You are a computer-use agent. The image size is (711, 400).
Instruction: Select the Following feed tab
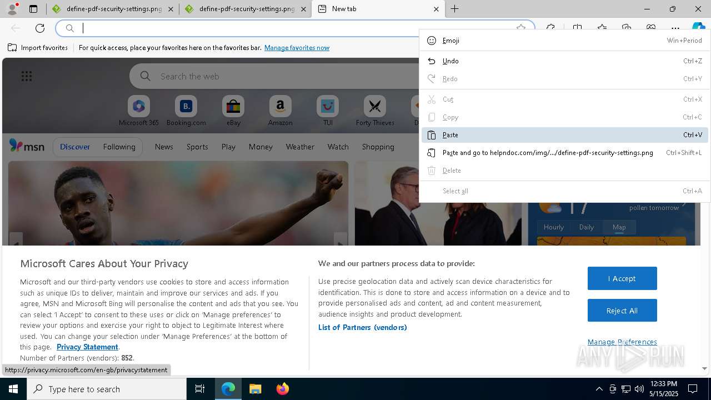pyautogui.click(x=119, y=147)
